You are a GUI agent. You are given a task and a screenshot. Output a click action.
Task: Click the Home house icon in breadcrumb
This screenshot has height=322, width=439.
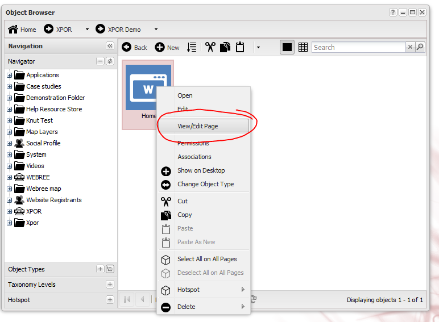[x=13, y=29]
